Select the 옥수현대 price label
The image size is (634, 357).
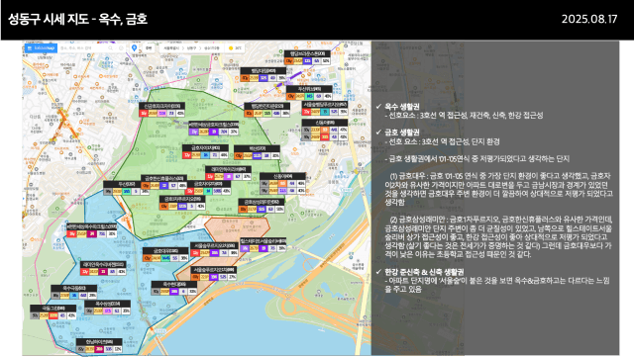click(x=174, y=288)
